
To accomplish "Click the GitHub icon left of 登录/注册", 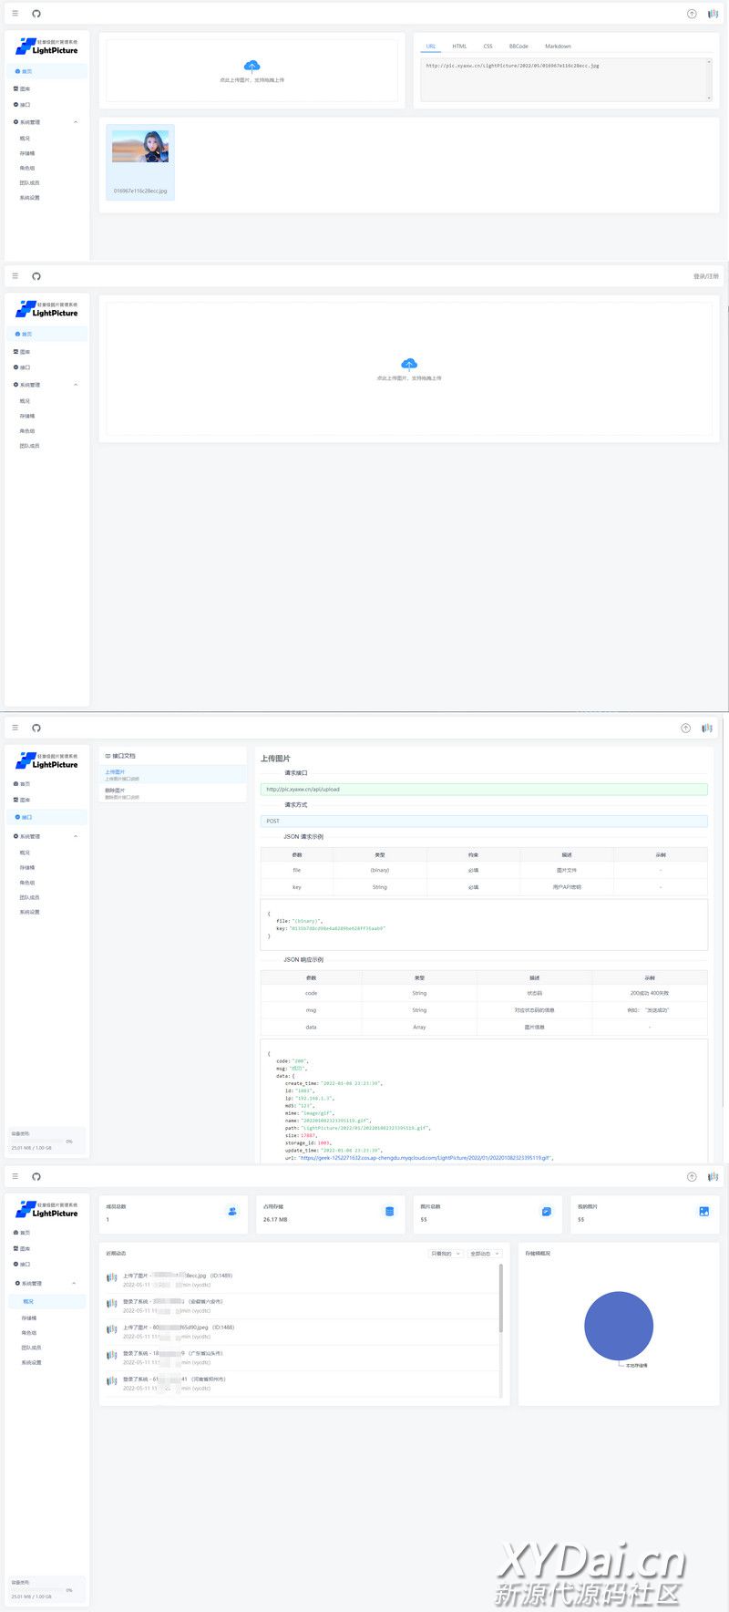I will coord(36,276).
